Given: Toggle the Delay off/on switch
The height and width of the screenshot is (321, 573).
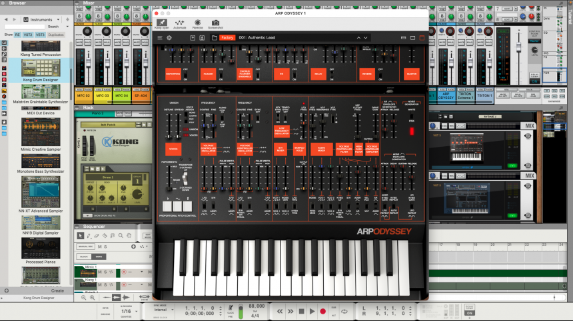Looking at the screenshot, I should [x=331, y=75].
